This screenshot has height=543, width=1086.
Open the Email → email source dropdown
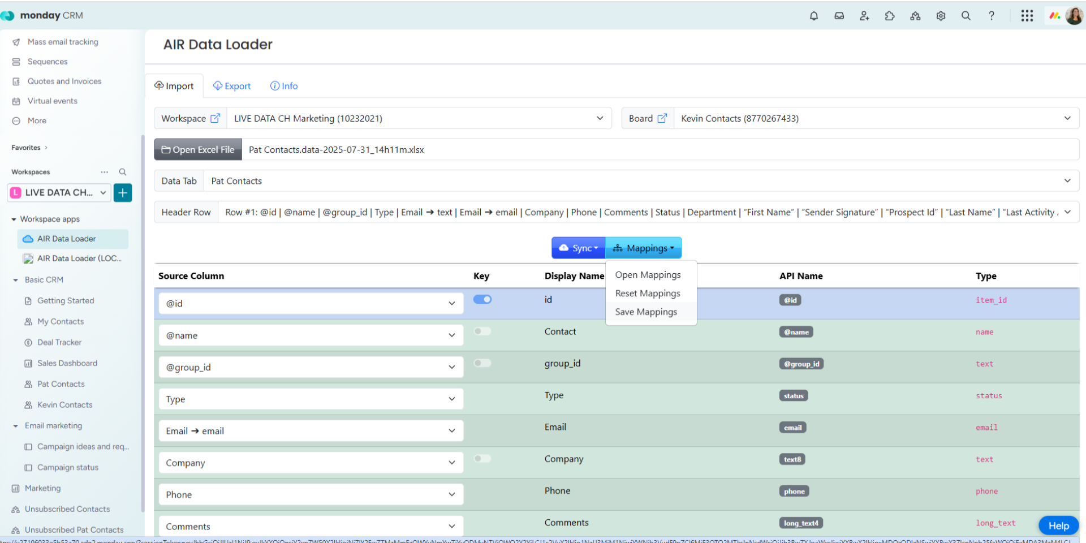click(x=311, y=431)
